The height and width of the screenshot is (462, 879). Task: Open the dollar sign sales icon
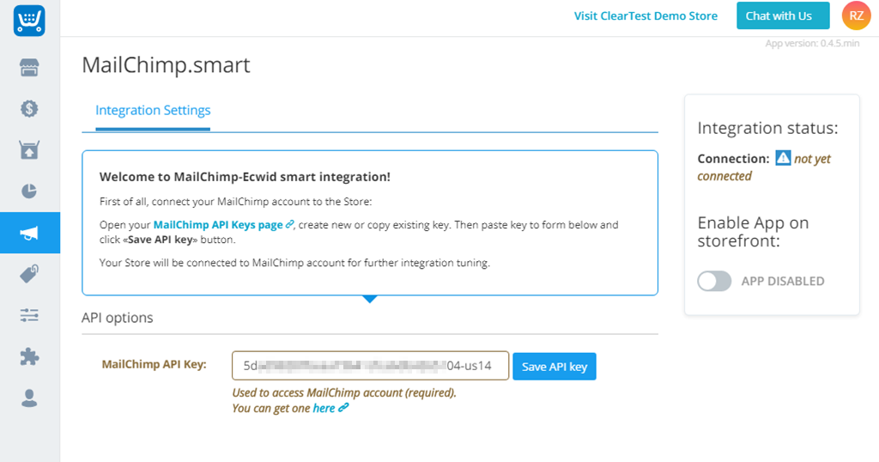29,109
